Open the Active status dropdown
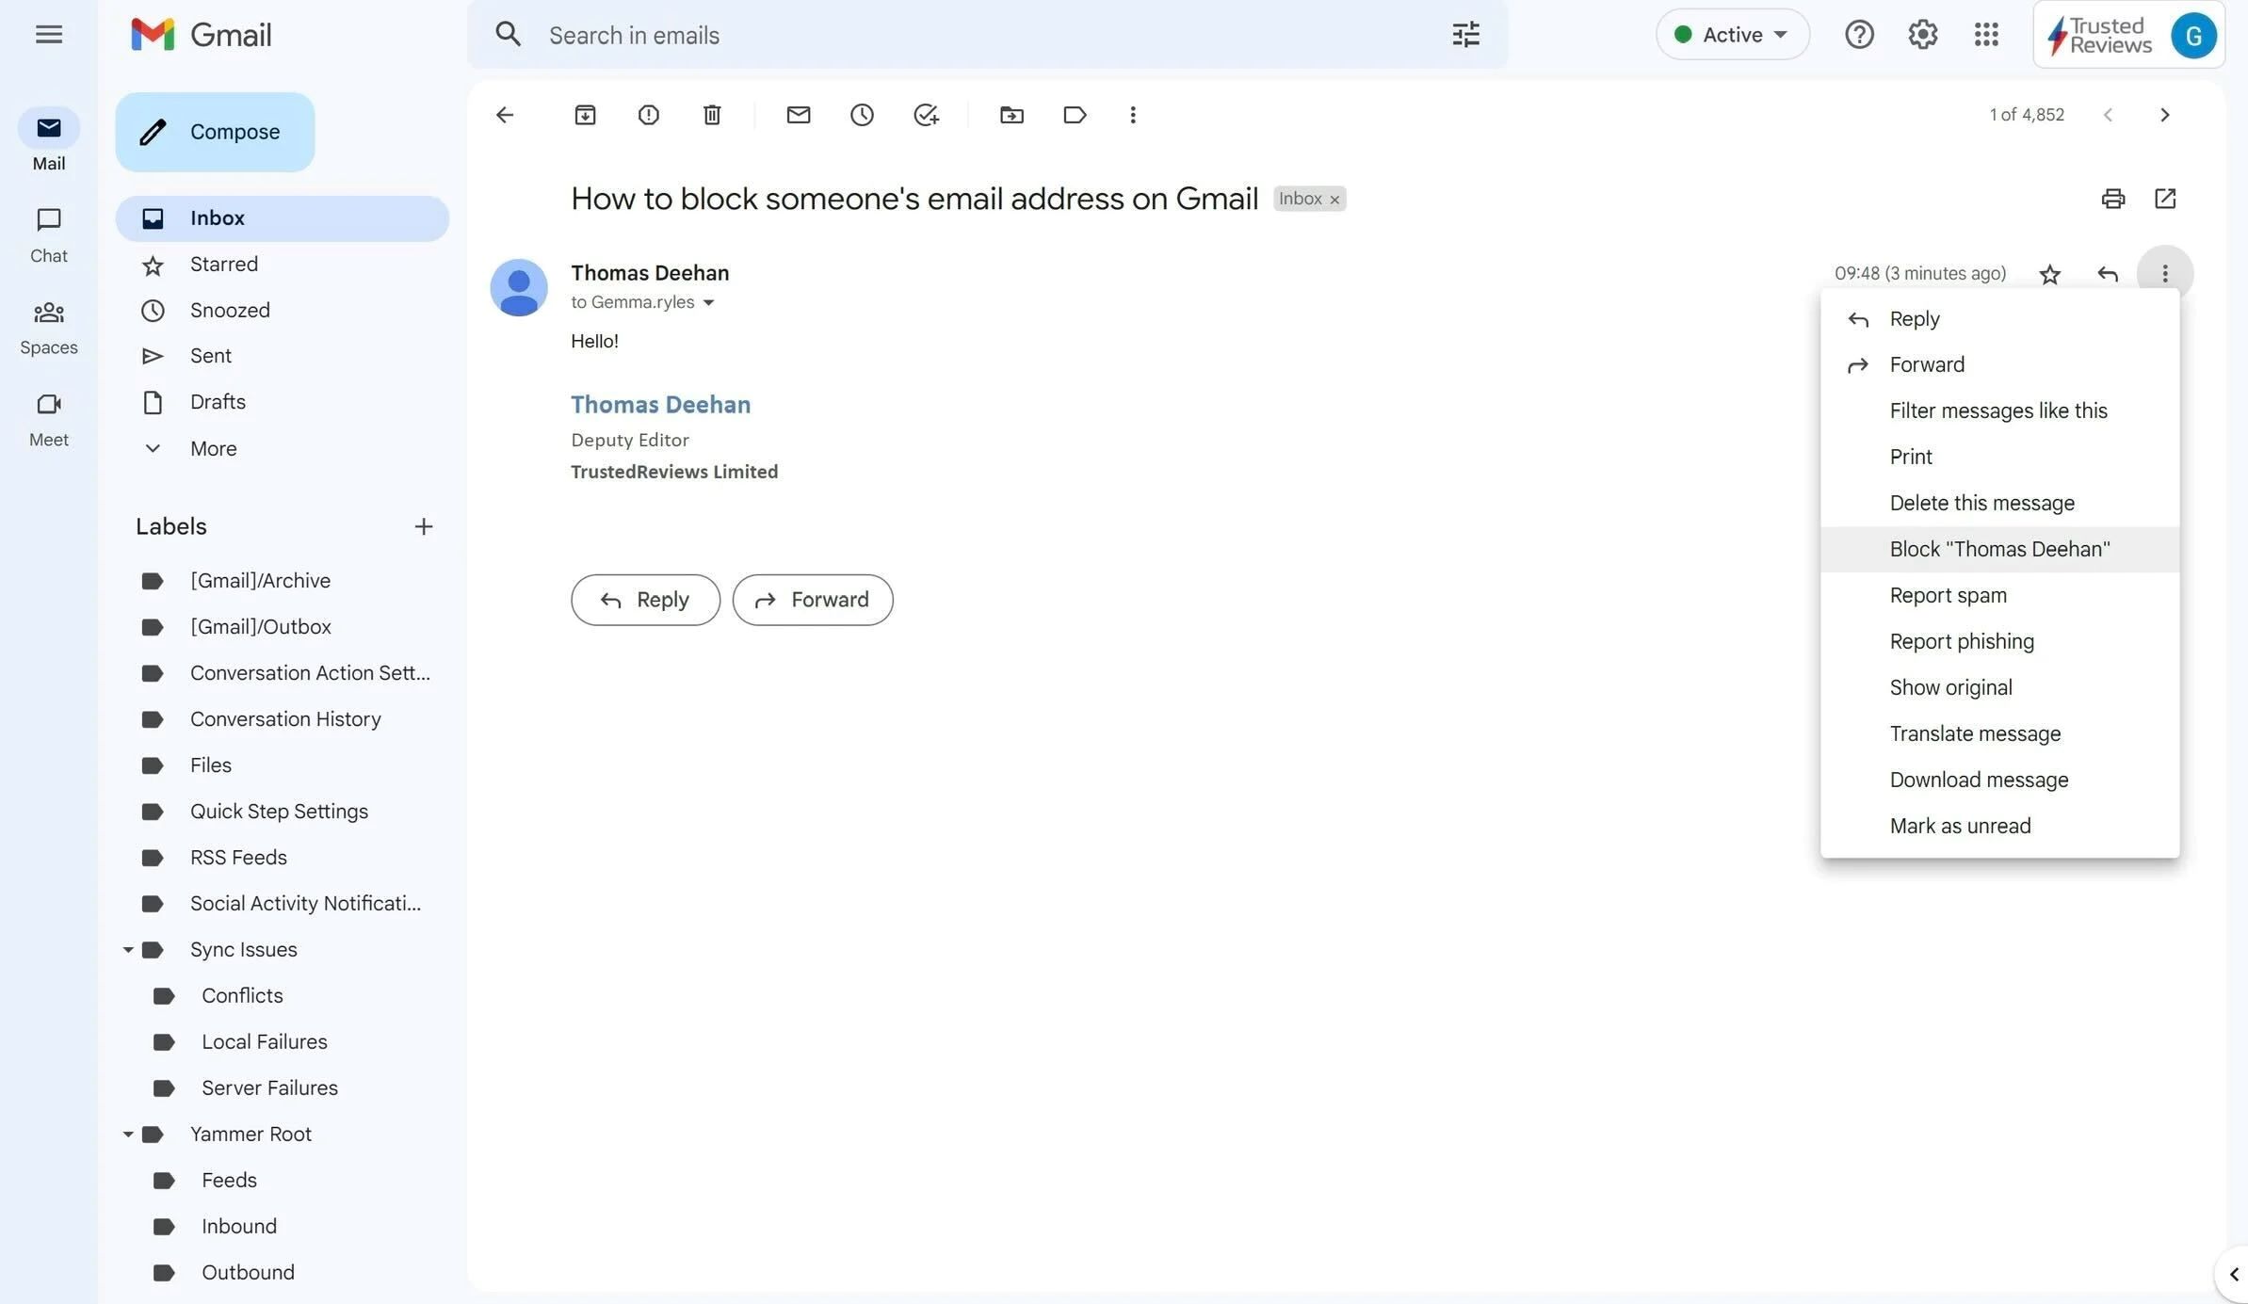The image size is (2248, 1304). coord(1731,34)
